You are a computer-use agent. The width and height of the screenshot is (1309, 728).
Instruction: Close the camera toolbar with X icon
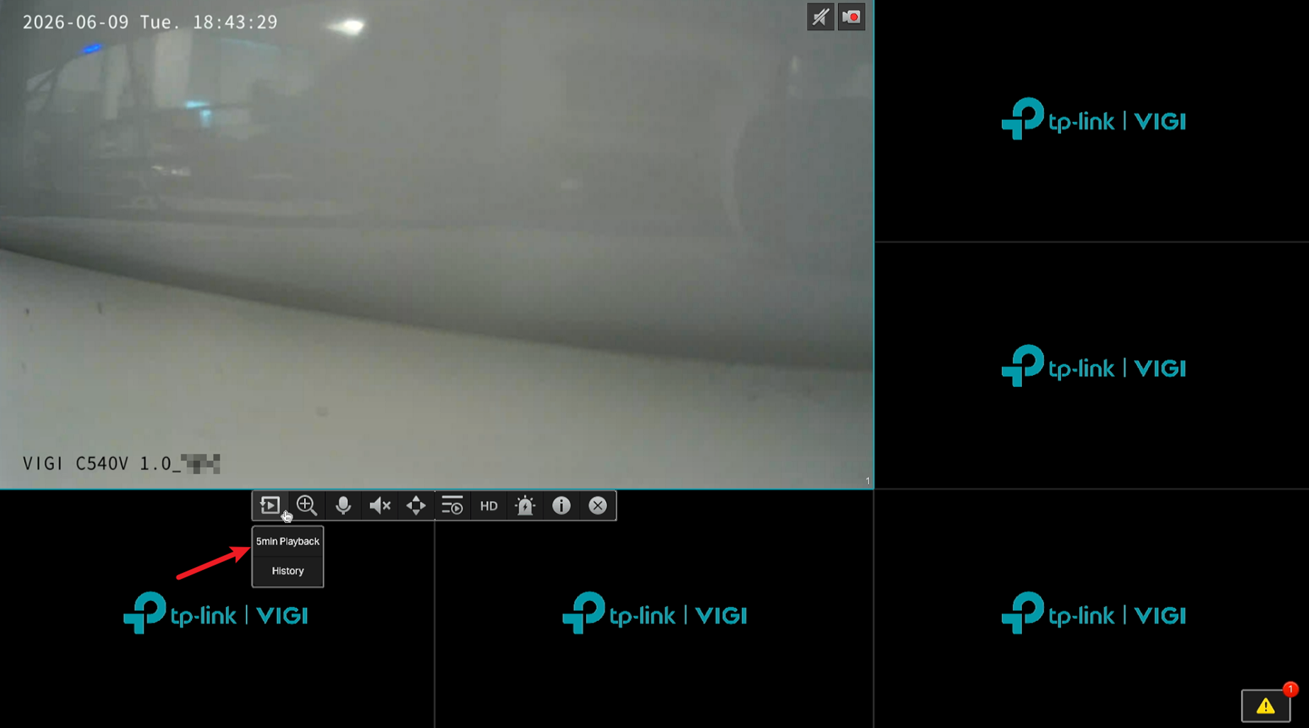click(598, 505)
